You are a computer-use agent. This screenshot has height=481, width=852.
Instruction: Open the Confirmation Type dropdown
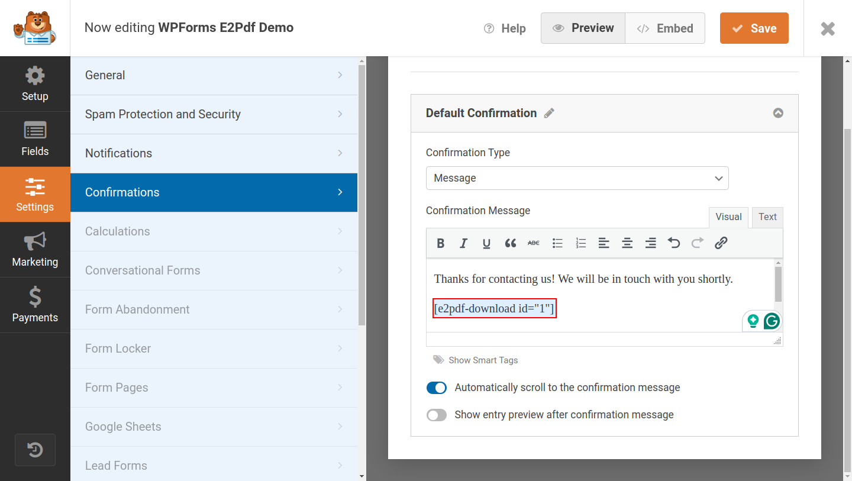tap(577, 178)
